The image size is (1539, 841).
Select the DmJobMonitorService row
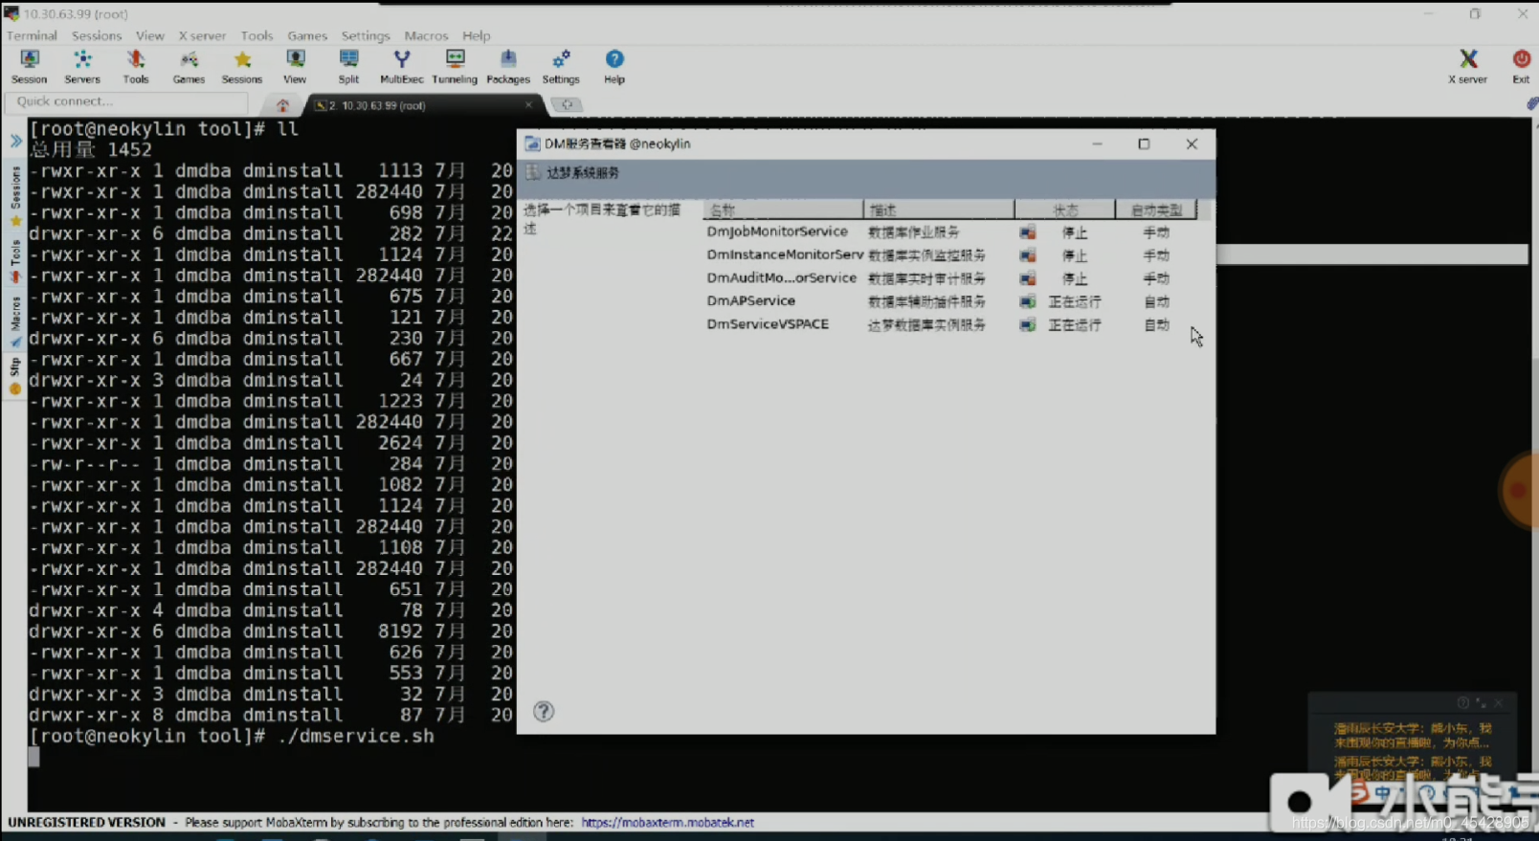coord(952,232)
